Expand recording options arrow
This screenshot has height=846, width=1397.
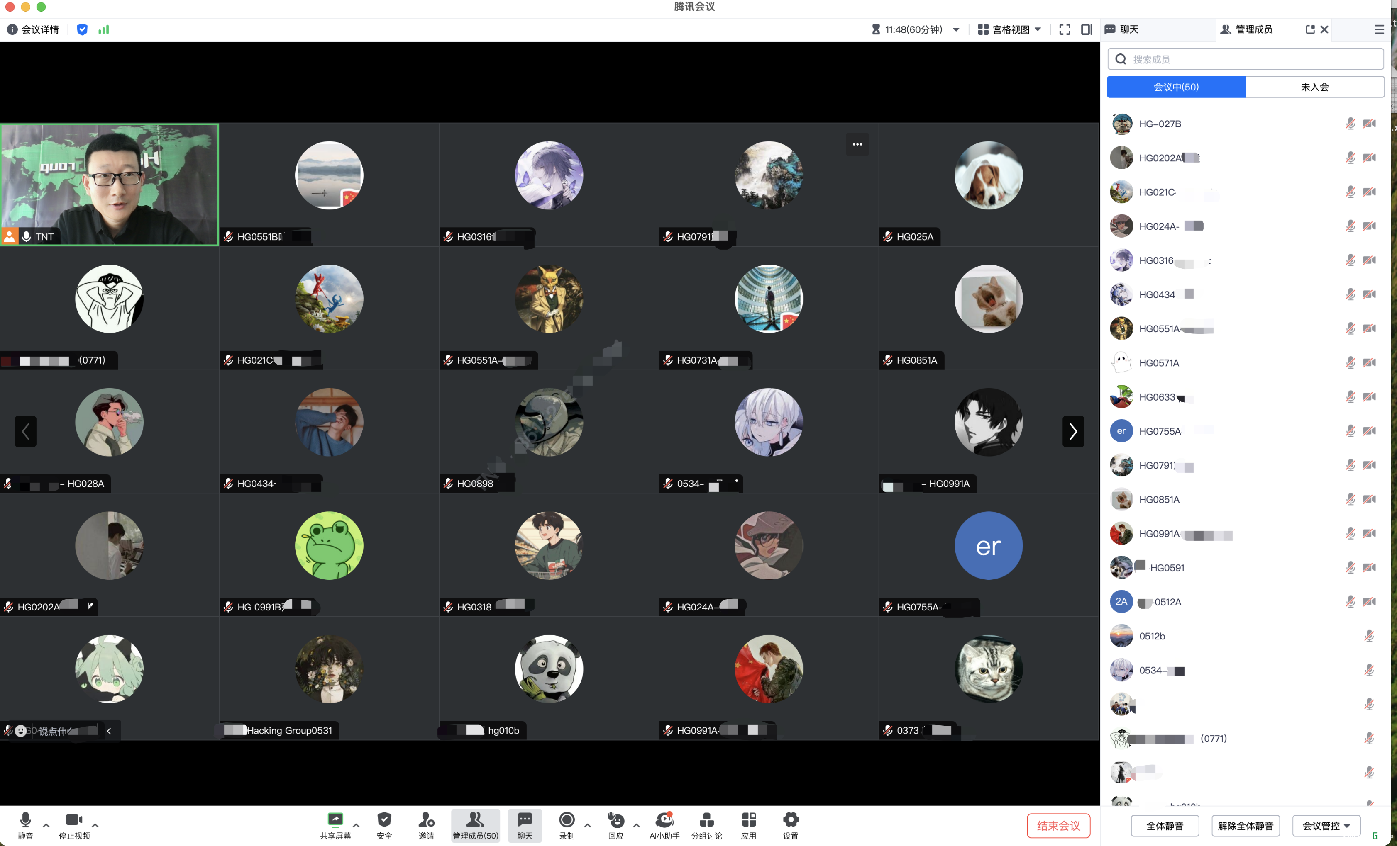587,826
